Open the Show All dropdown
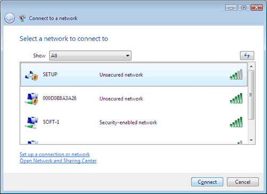This screenshot has width=267, height=194. tap(90, 56)
